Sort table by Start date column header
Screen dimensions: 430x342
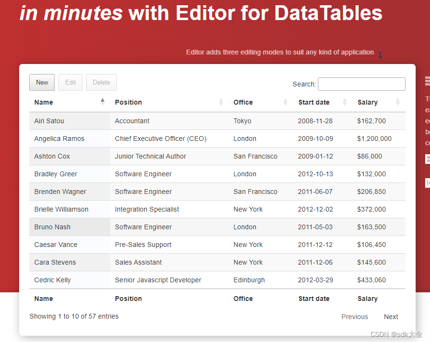(x=323, y=102)
